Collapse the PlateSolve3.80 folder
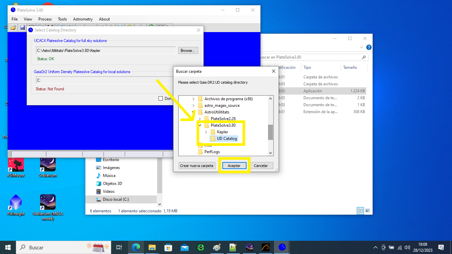 click(x=200, y=125)
